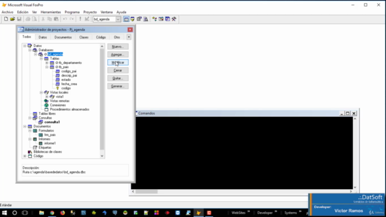Open the Archivo menu

[7, 12]
